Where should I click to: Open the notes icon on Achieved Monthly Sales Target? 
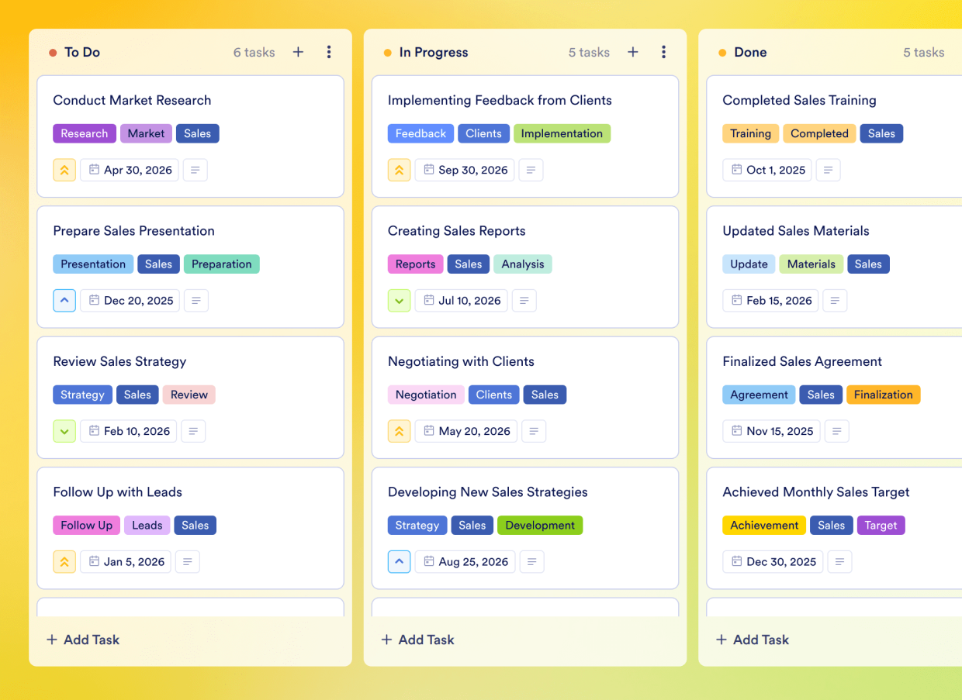839,561
